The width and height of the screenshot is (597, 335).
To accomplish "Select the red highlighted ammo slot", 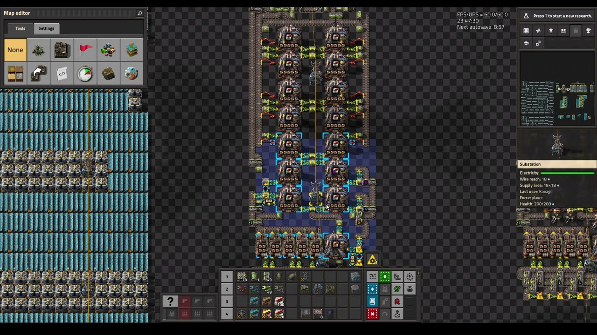I will [x=185, y=314].
